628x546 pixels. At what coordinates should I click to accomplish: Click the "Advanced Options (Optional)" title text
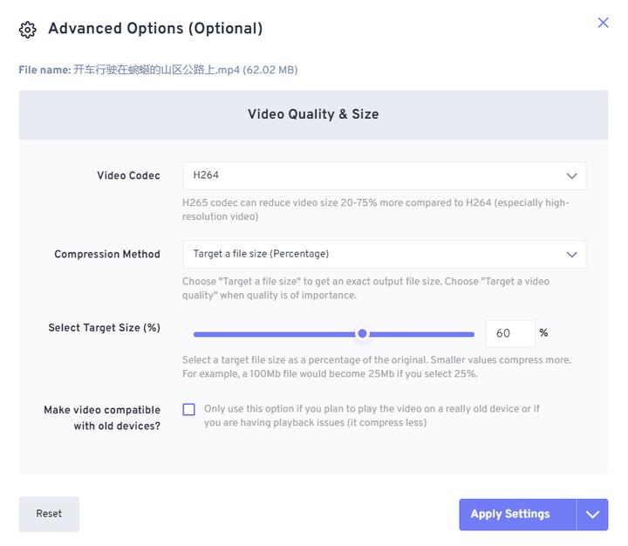[155, 29]
